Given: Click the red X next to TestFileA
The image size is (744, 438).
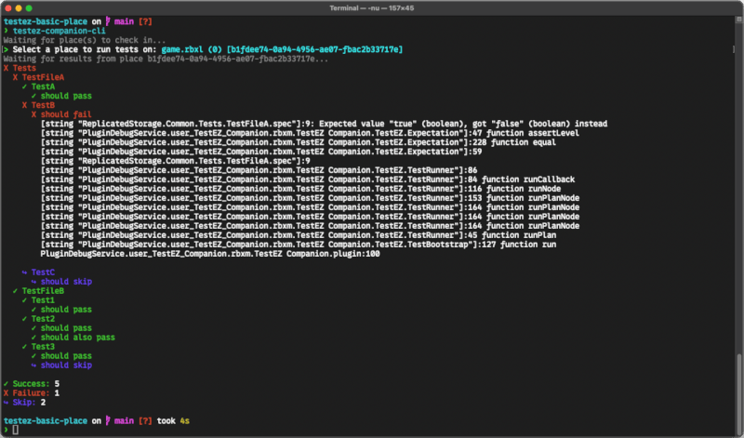Looking at the screenshot, I should click(x=15, y=77).
